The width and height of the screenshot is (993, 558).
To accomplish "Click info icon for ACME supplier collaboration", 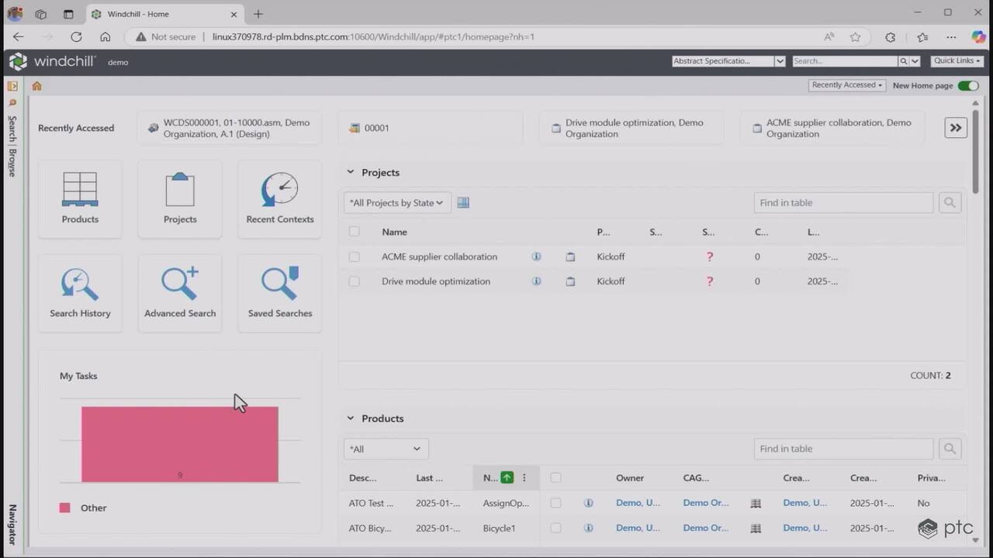I will click(536, 257).
